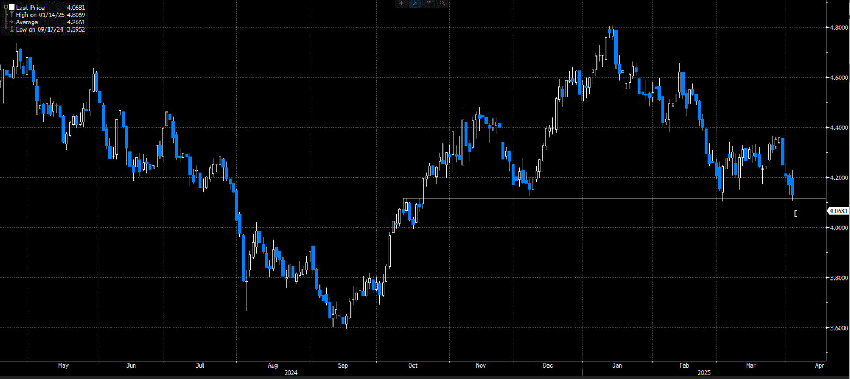Image resolution: width=850 pixels, height=379 pixels.
Task: Click the Jul label on time axis
Action: click(x=200, y=366)
